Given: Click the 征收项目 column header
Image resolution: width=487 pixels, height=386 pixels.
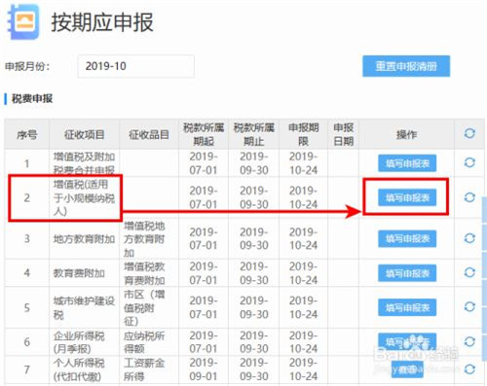Looking at the screenshot, I should click(84, 134).
